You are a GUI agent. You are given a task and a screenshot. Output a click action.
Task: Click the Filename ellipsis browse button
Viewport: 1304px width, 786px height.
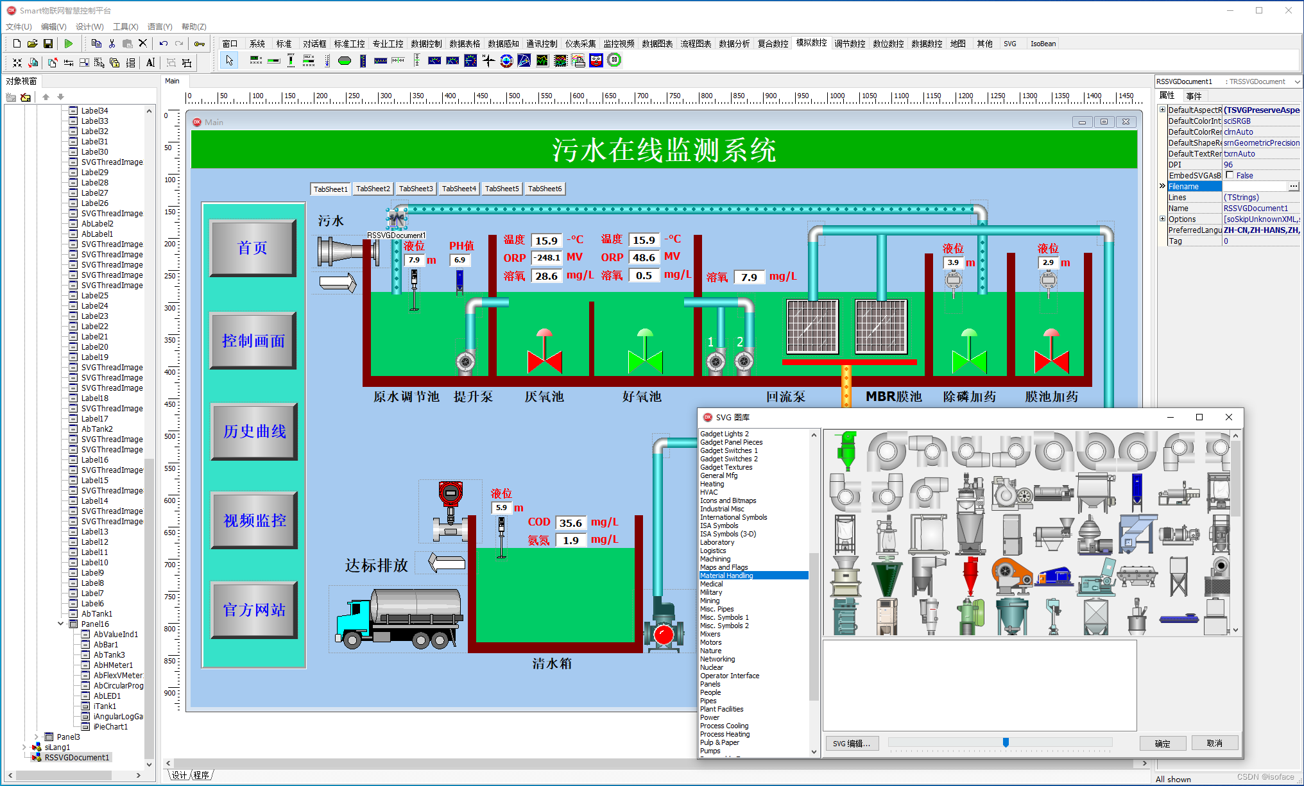tap(1294, 186)
